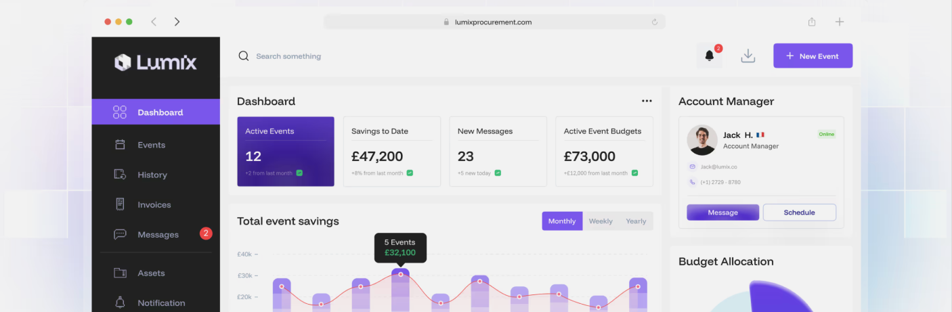Click the Notification bell in sidebar
The image size is (952, 312).
(x=120, y=303)
